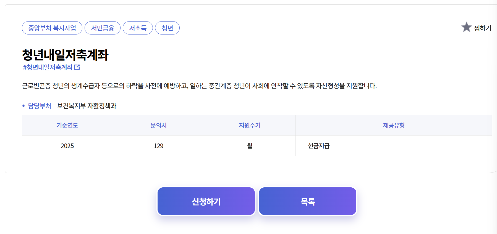Click the 129 contact number cell
This screenshot has width=497, height=234.
point(158,146)
